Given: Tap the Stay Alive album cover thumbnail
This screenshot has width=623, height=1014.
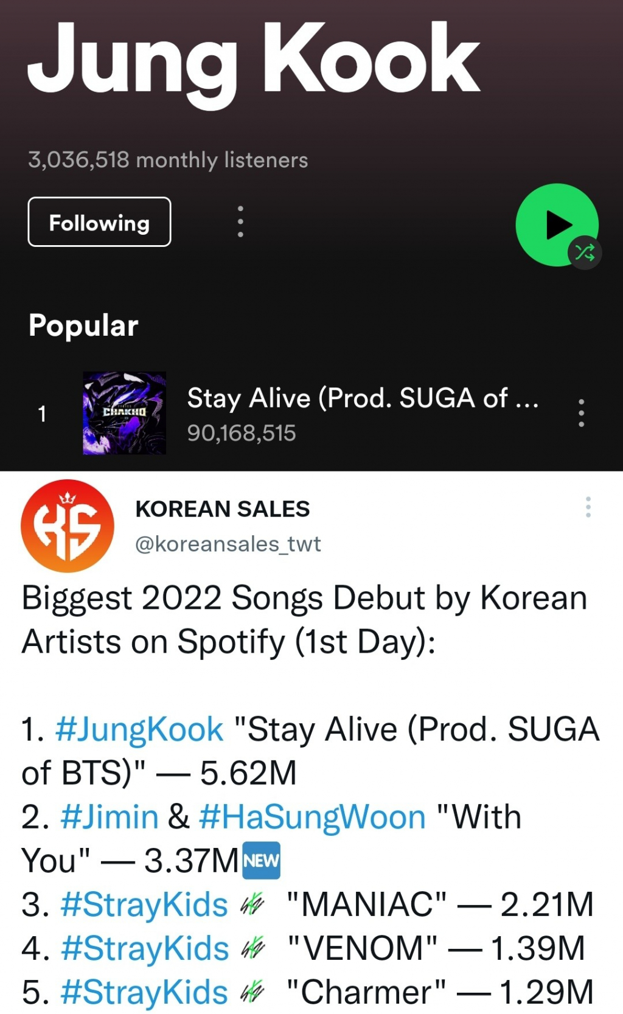Looking at the screenshot, I should (x=124, y=413).
